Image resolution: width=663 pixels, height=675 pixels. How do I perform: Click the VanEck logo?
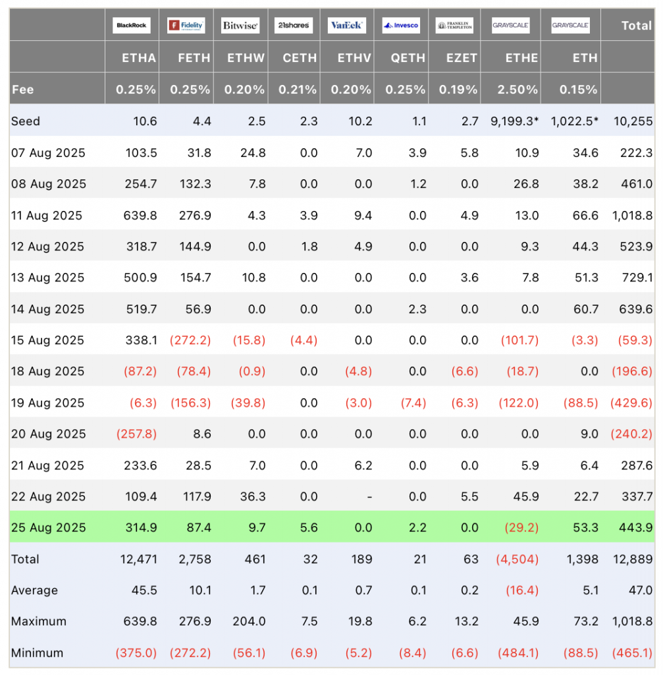click(346, 26)
